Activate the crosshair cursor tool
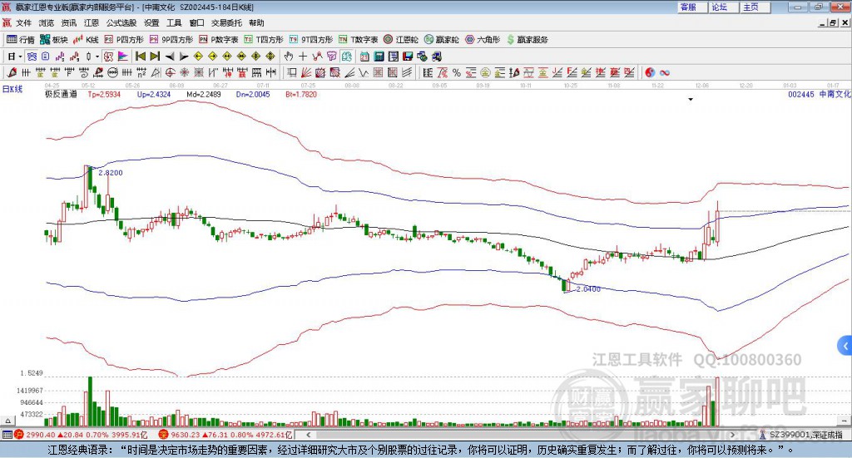This screenshot has width=852, height=458. point(303,56)
